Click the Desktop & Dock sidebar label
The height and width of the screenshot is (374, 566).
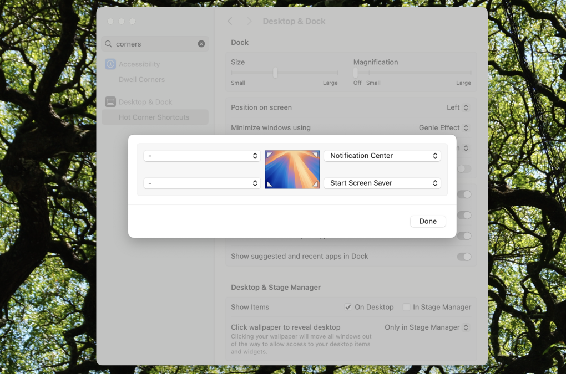tap(145, 102)
